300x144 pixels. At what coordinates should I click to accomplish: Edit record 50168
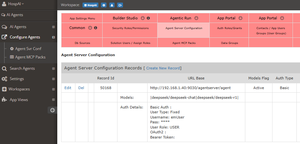click(x=68, y=88)
